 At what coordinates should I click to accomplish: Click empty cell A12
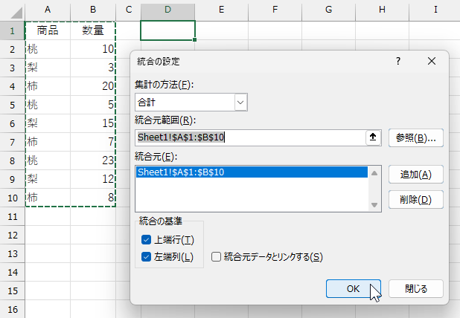click(x=48, y=235)
